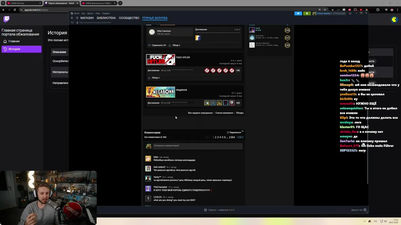401x225 pixels.
Task: Open the Steam menu in the menu bar
Action: [75, 13]
